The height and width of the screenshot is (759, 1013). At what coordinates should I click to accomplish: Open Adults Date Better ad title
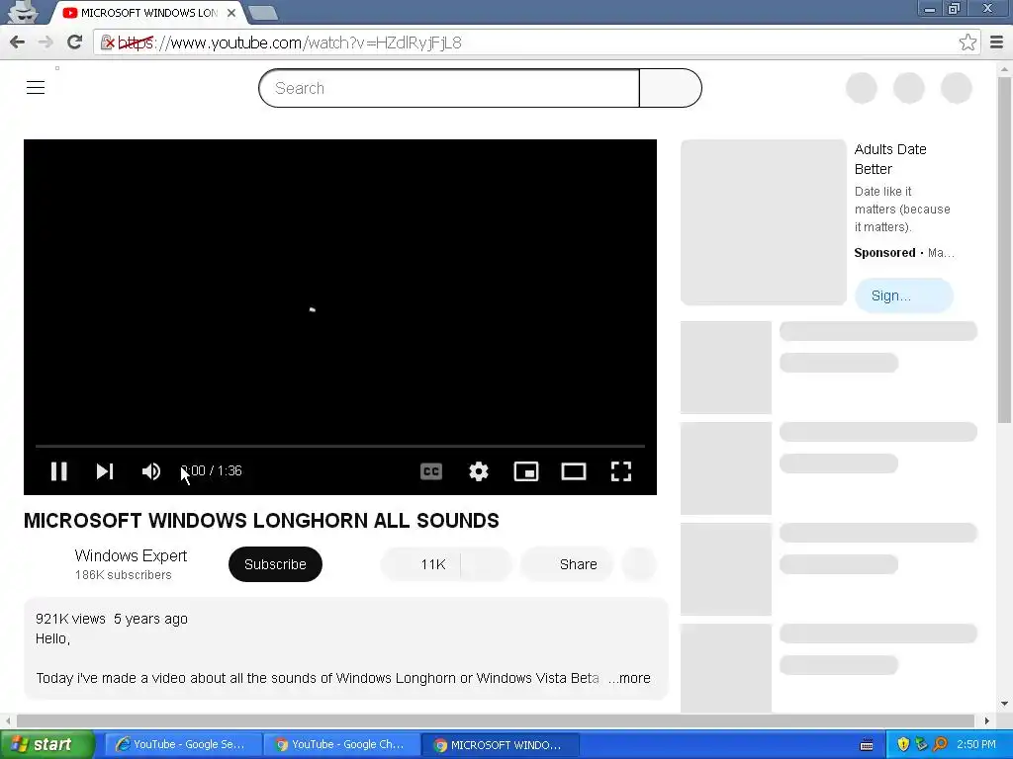point(890,159)
